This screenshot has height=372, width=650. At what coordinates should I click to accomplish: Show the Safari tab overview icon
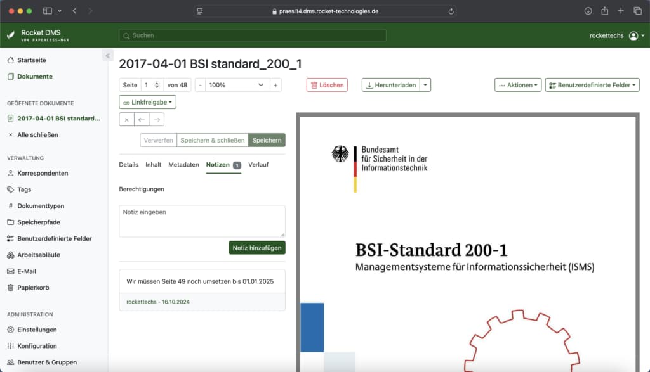coord(637,11)
